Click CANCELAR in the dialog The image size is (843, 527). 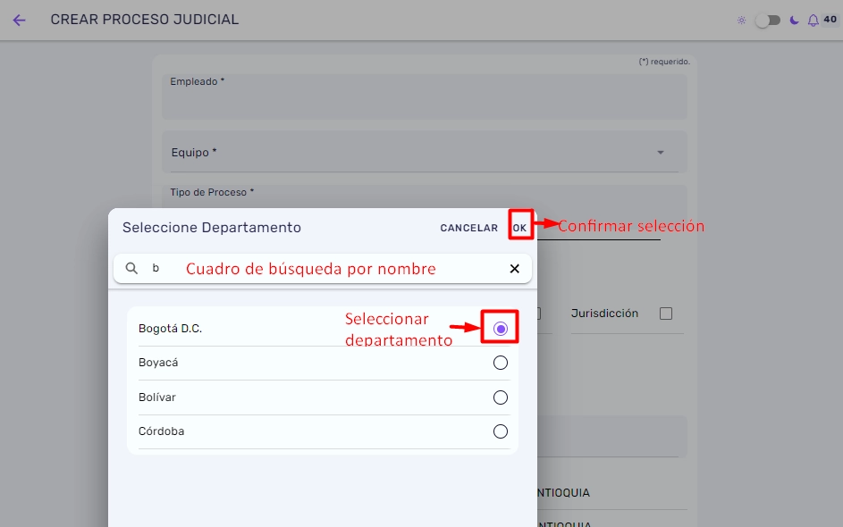pyautogui.click(x=468, y=228)
